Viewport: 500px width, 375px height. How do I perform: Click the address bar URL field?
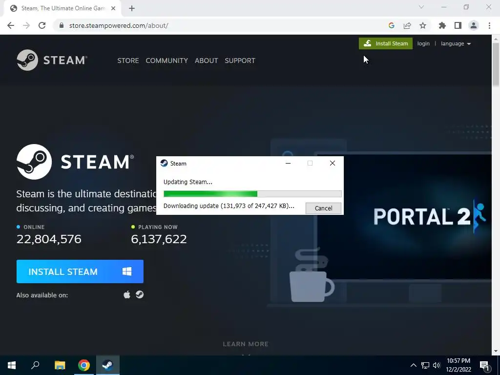coord(220,25)
